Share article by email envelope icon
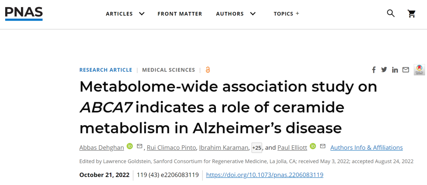Image resolution: width=427 pixels, height=185 pixels. point(406,70)
